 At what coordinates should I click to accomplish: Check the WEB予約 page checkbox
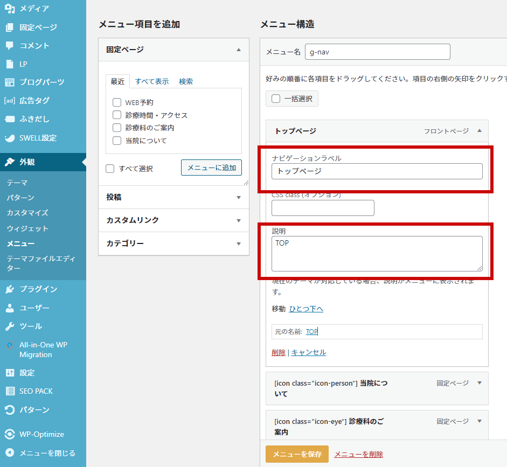tap(116, 102)
